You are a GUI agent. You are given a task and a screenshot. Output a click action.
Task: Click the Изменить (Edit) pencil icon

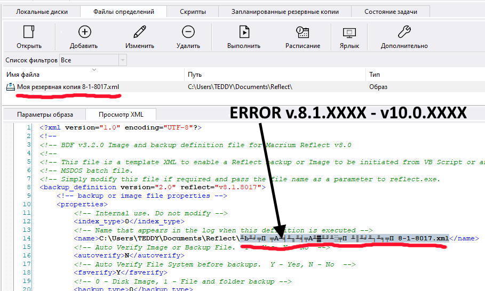coord(140,32)
